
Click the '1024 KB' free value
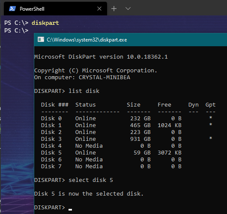pos(170,125)
